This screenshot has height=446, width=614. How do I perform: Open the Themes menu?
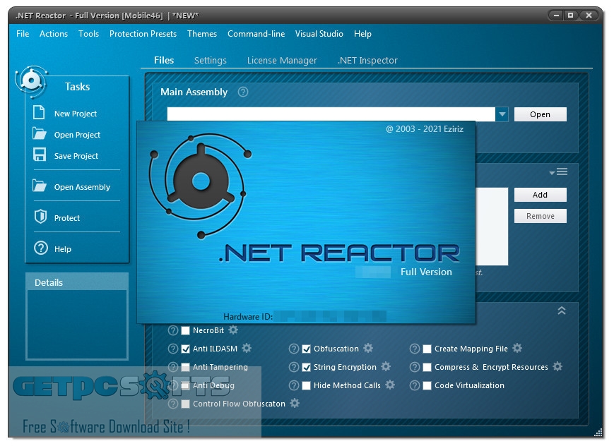pyautogui.click(x=202, y=34)
